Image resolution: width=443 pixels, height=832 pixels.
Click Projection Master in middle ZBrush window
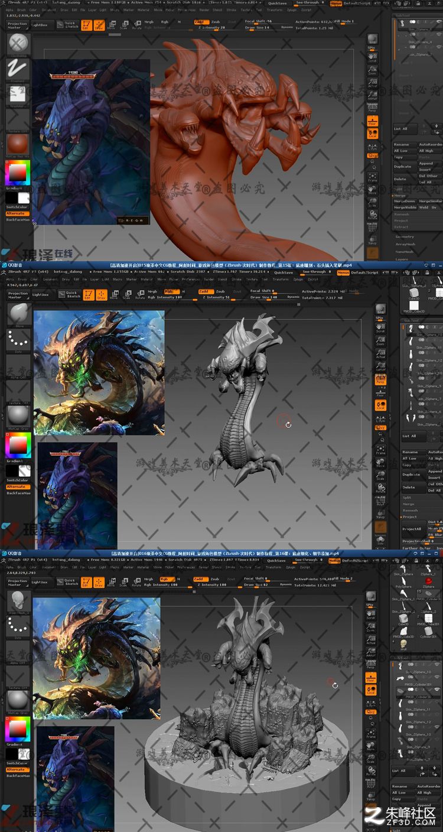[x=18, y=294]
